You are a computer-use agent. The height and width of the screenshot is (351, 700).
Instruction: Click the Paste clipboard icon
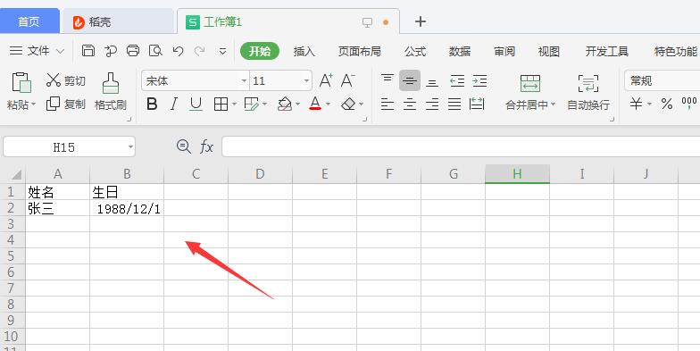tap(21, 82)
